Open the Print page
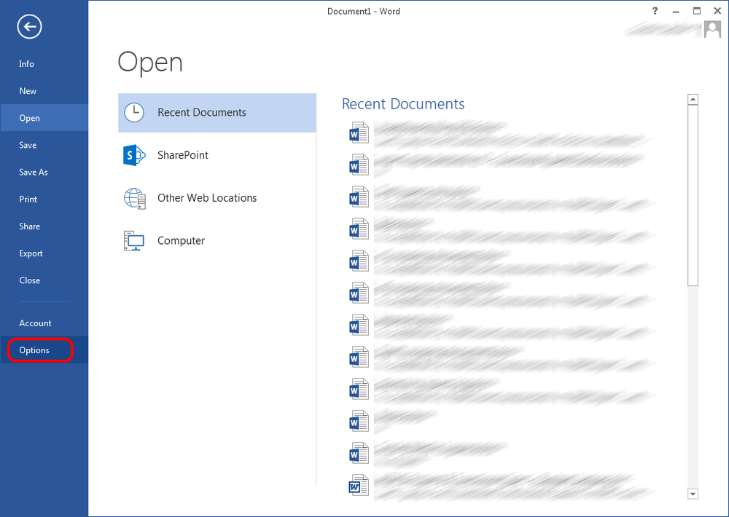The image size is (729, 517). point(44,200)
